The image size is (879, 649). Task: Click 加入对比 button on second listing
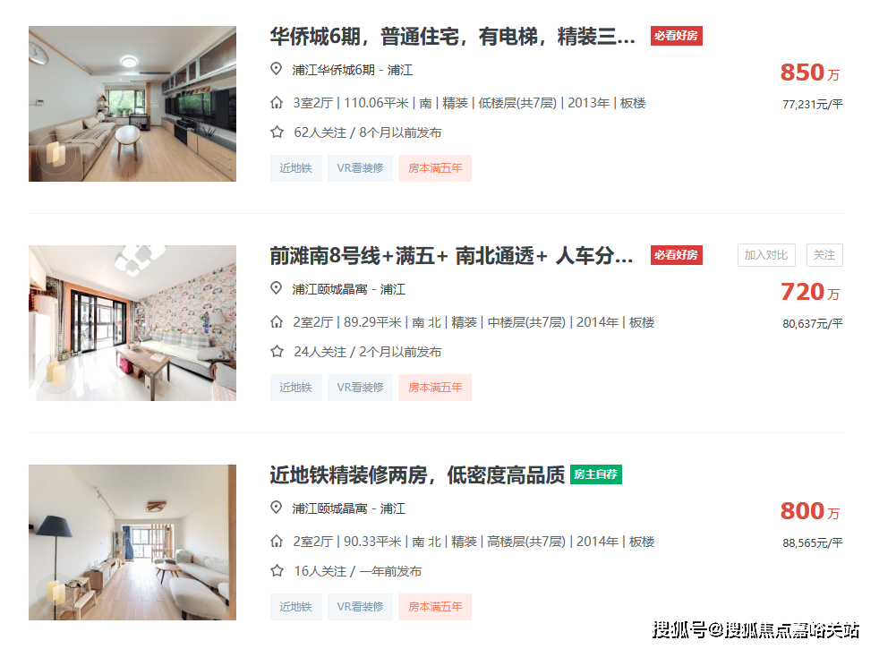click(x=765, y=255)
